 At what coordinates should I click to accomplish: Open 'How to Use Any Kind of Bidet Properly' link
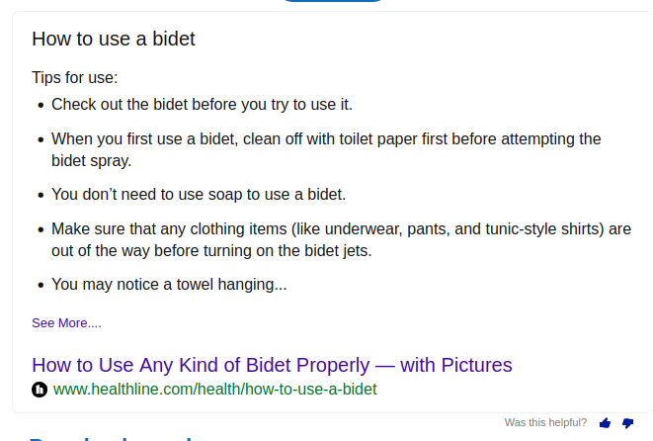pos(272,365)
